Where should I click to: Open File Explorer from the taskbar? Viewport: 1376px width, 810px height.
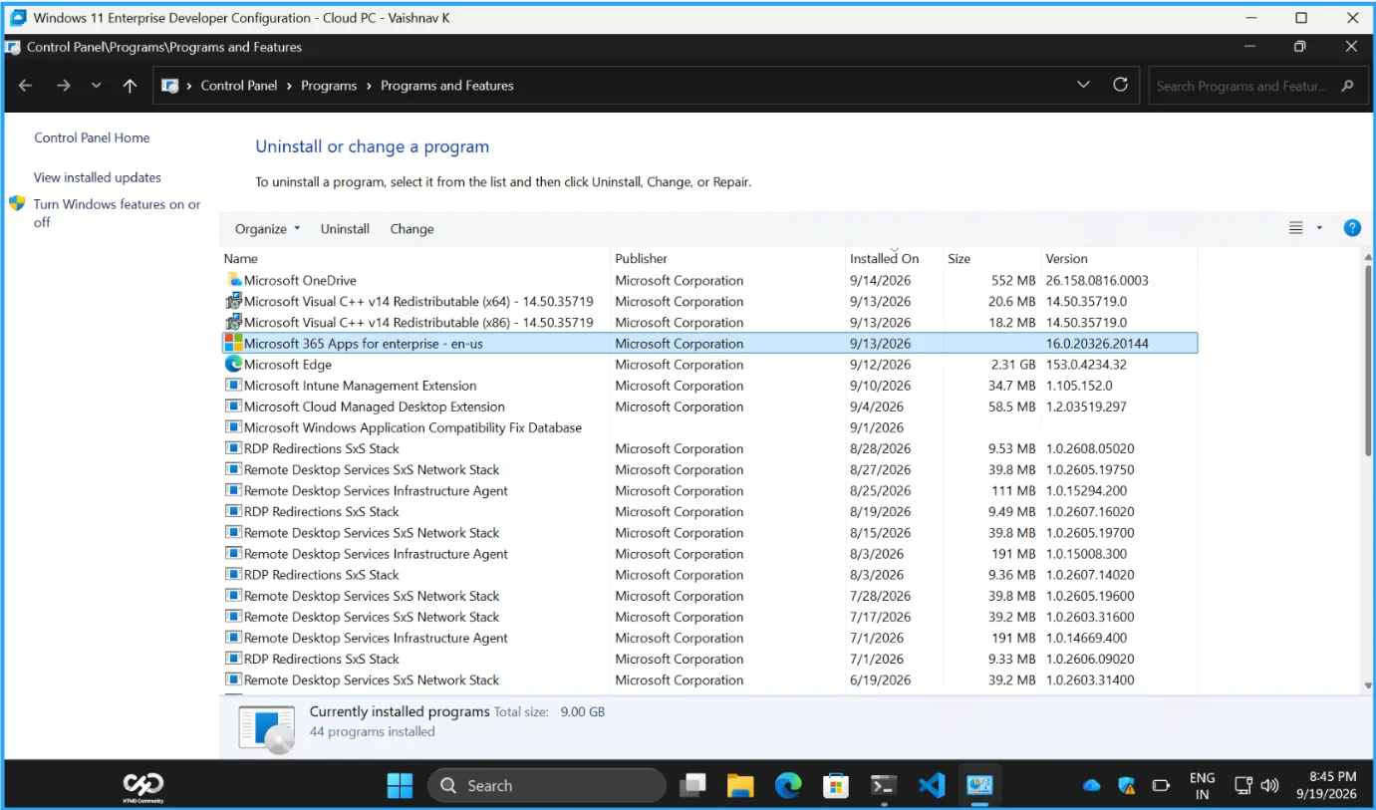click(x=740, y=785)
